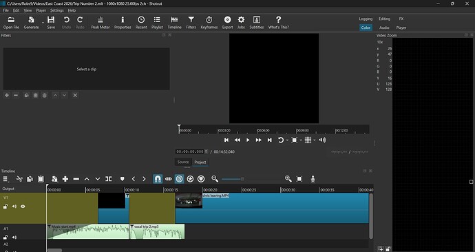
Task: Switch to the Logging layout
Action: click(366, 19)
